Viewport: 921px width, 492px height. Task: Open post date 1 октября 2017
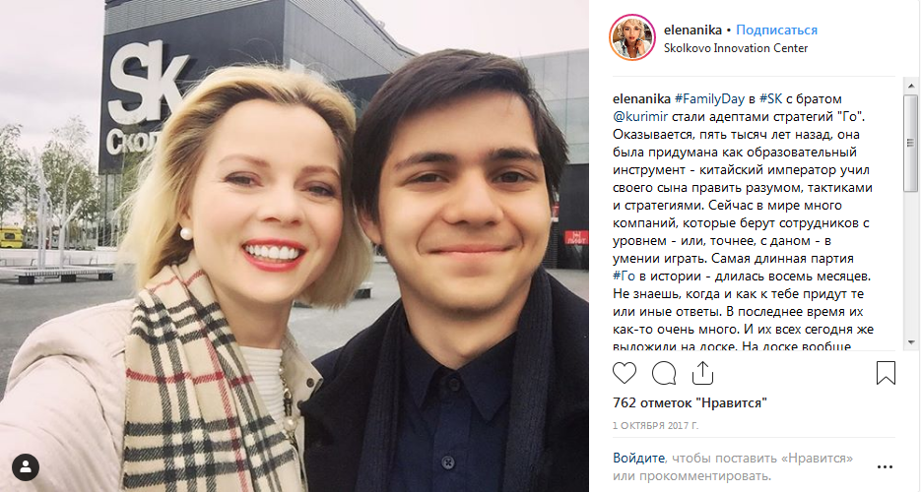655,426
